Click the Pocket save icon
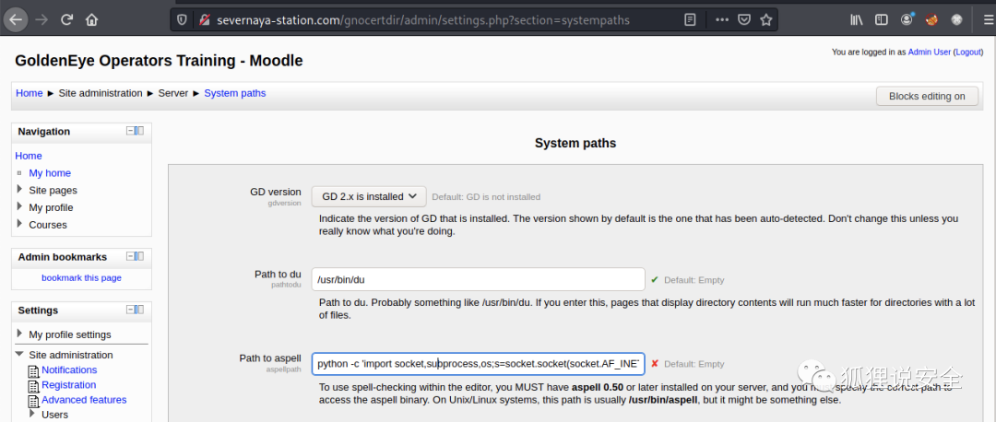Viewport: 996px width, 422px height. (x=744, y=19)
